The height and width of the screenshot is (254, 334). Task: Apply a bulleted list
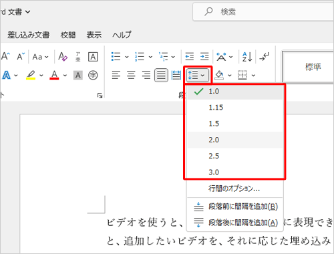(116, 57)
